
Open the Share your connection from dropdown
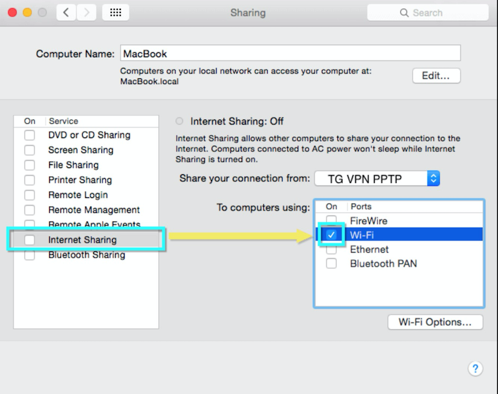[377, 179]
